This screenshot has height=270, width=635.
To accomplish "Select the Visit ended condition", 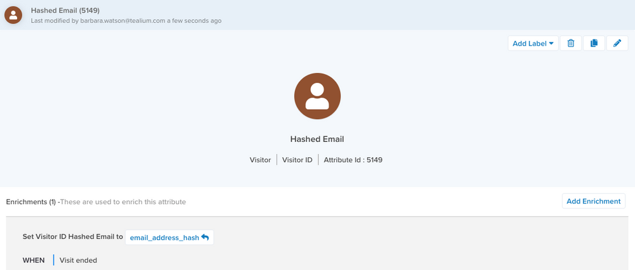I will click(x=78, y=260).
